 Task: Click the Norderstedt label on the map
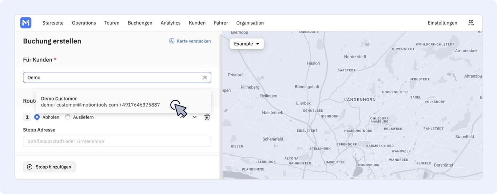(x=355, y=57)
